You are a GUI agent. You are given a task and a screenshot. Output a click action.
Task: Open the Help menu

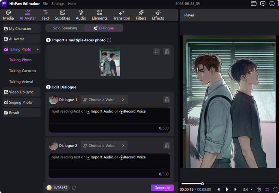pos(72,4)
